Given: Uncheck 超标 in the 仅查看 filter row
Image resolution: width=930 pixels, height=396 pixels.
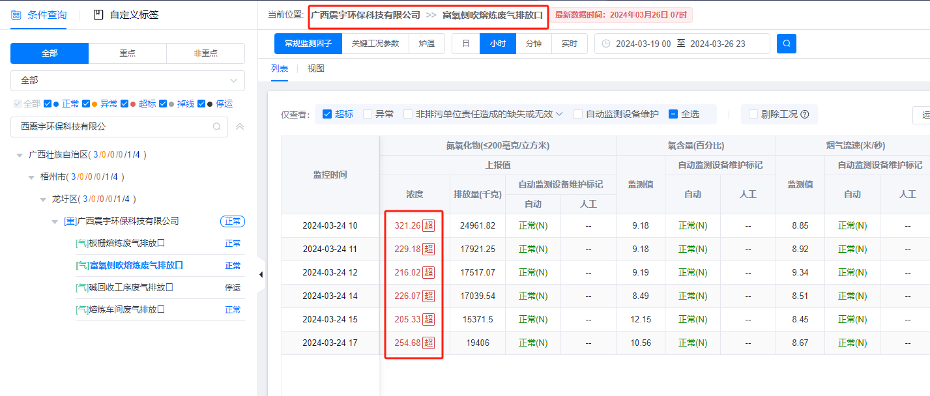Looking at the screenshot, I should click(x=327, y=114).
